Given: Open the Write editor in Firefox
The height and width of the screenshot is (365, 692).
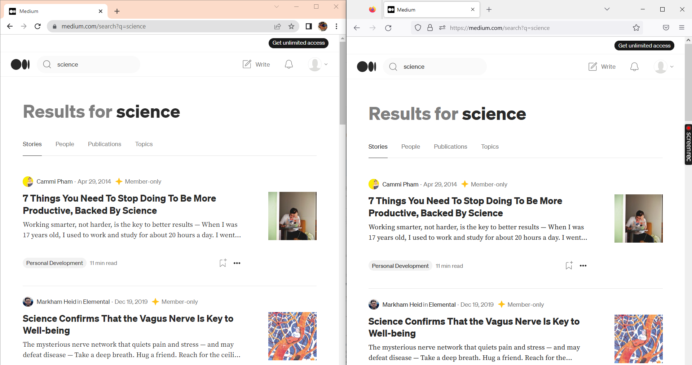Looking at the screenshot, I should tap(602, 67).
